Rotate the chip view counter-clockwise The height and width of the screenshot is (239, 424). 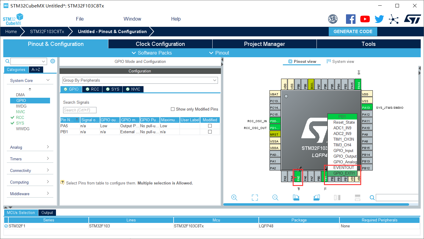coord(317,198)
